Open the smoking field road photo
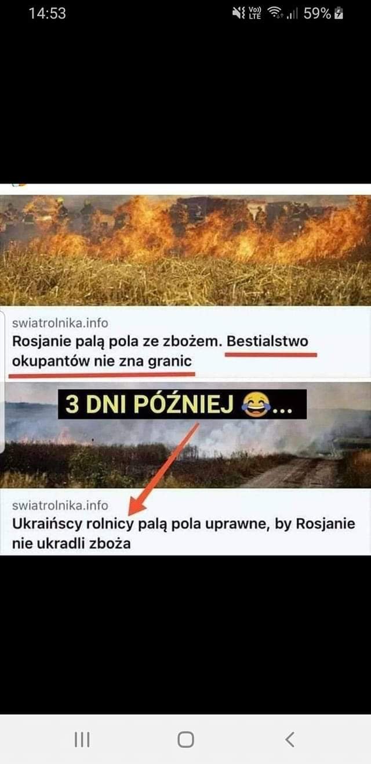This screenshot has width=371, height=764. [x=185, y=435]
